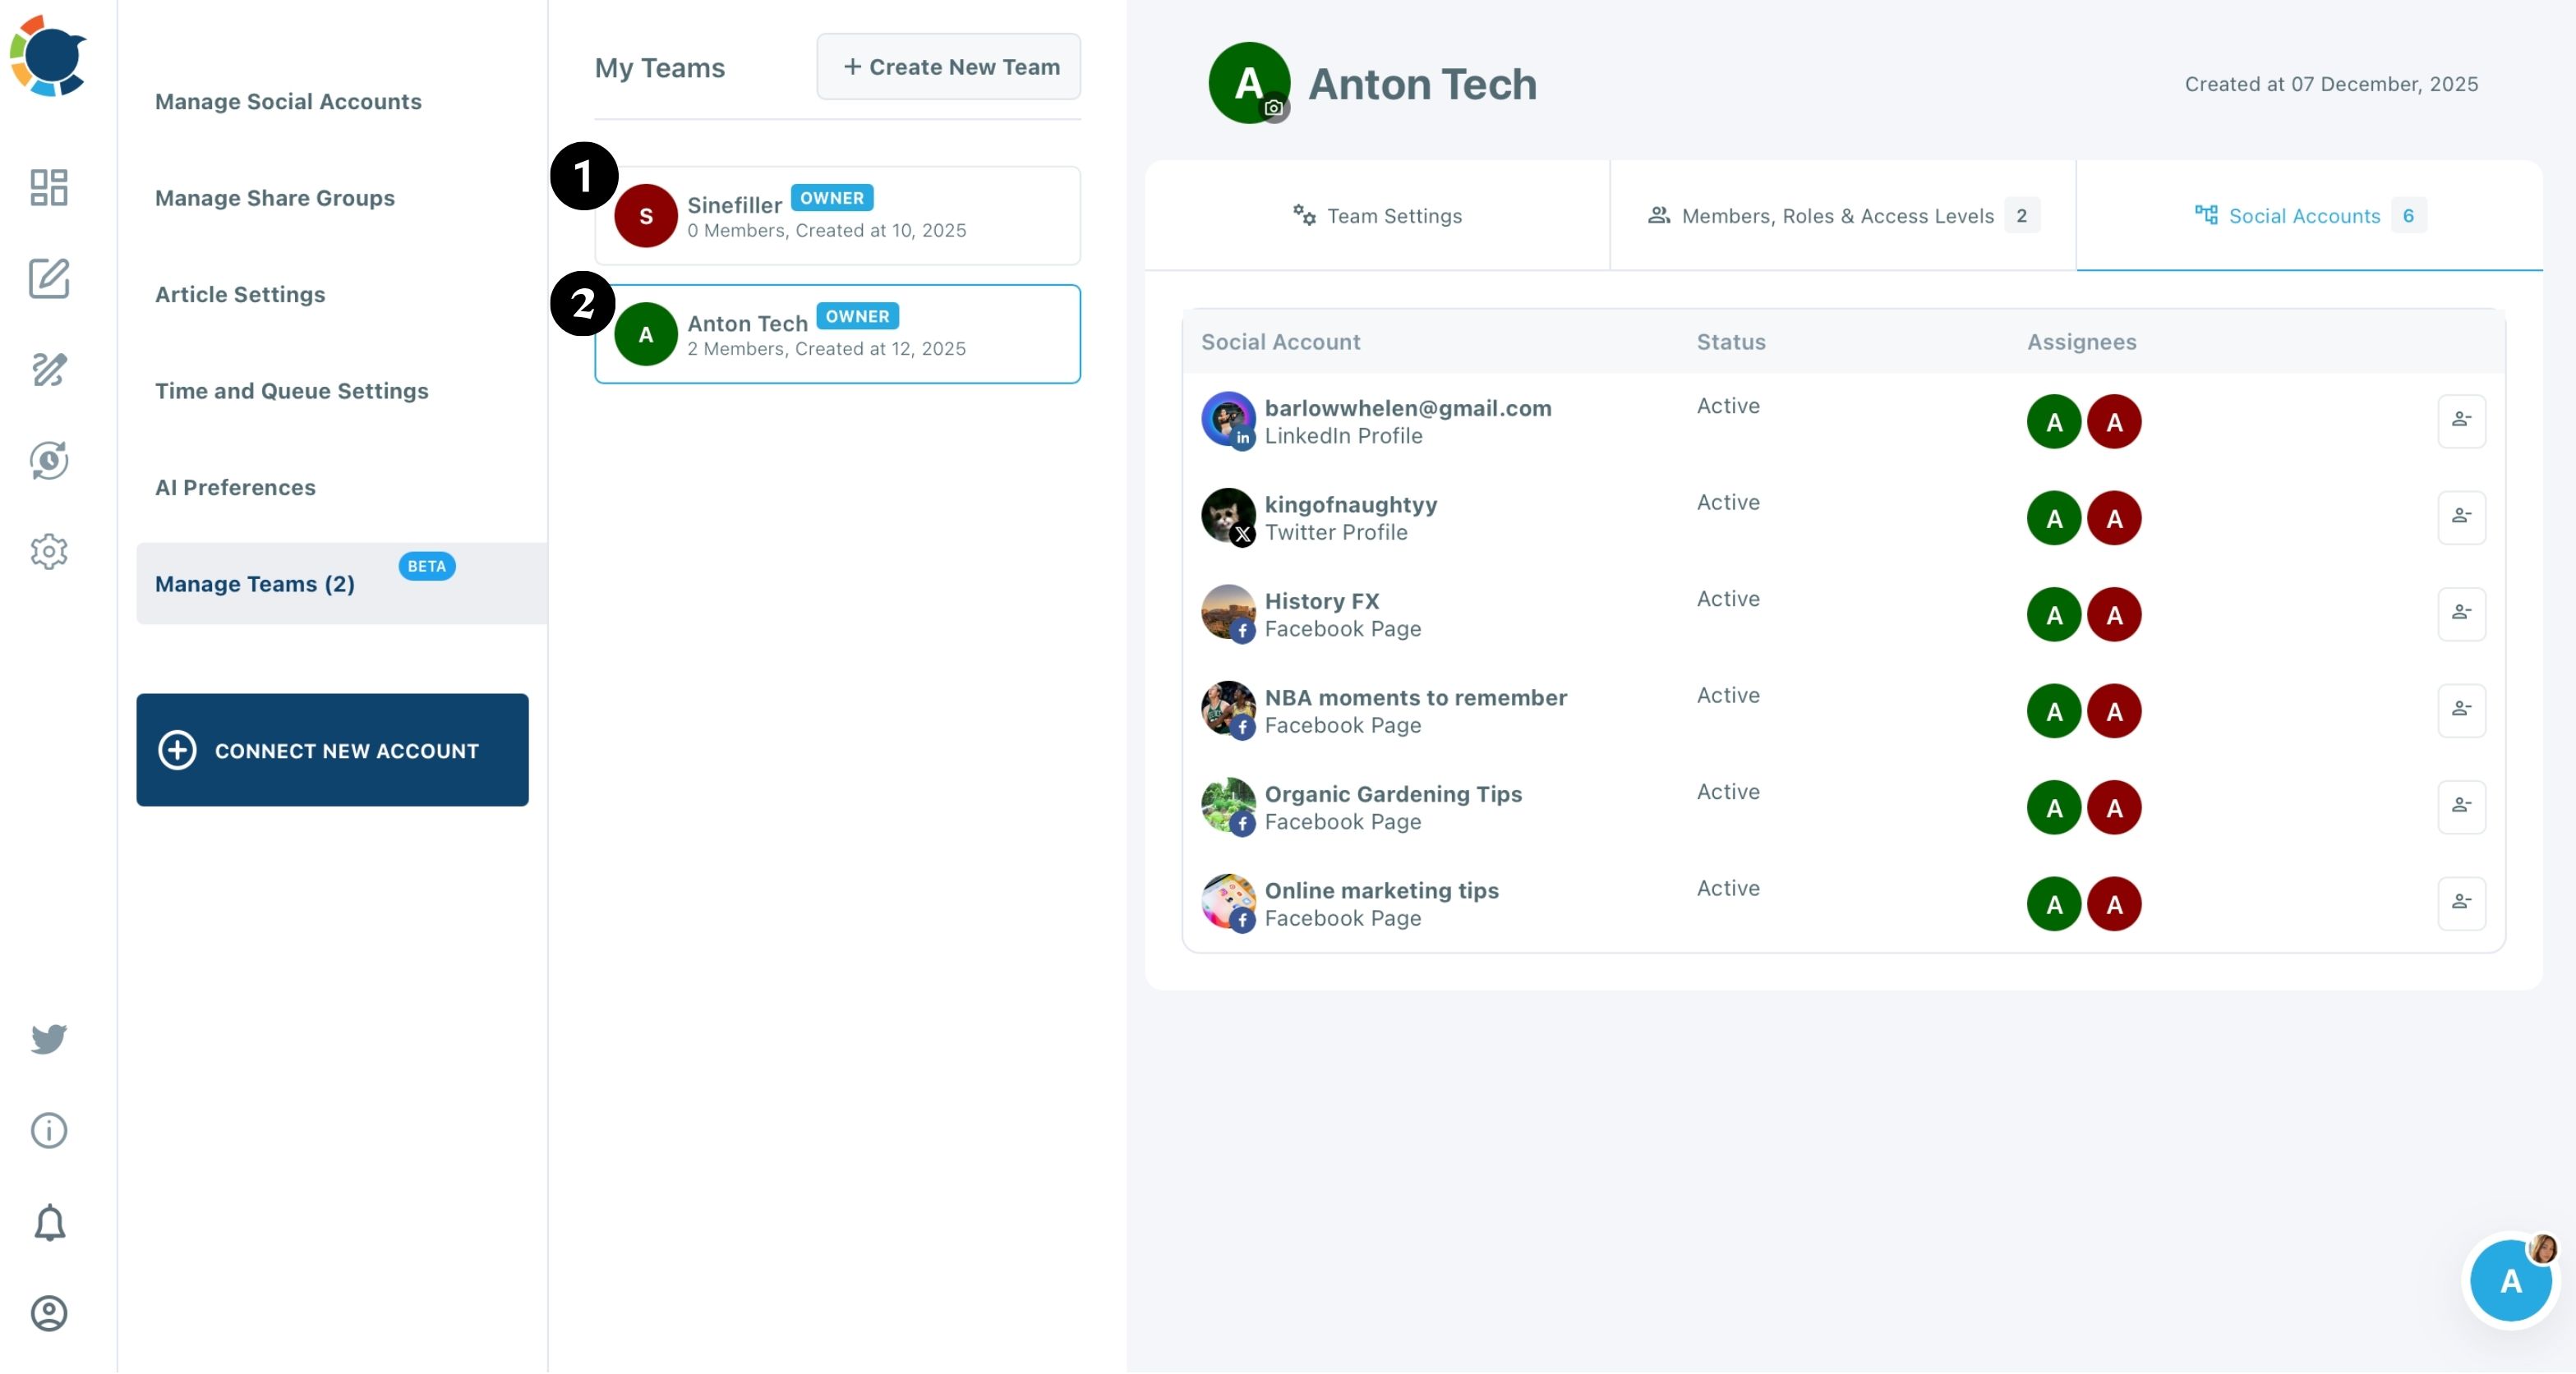Click the Twitter bird icon in sidebar
Screen dimensions: 2576x1374
click(48, 1038)
